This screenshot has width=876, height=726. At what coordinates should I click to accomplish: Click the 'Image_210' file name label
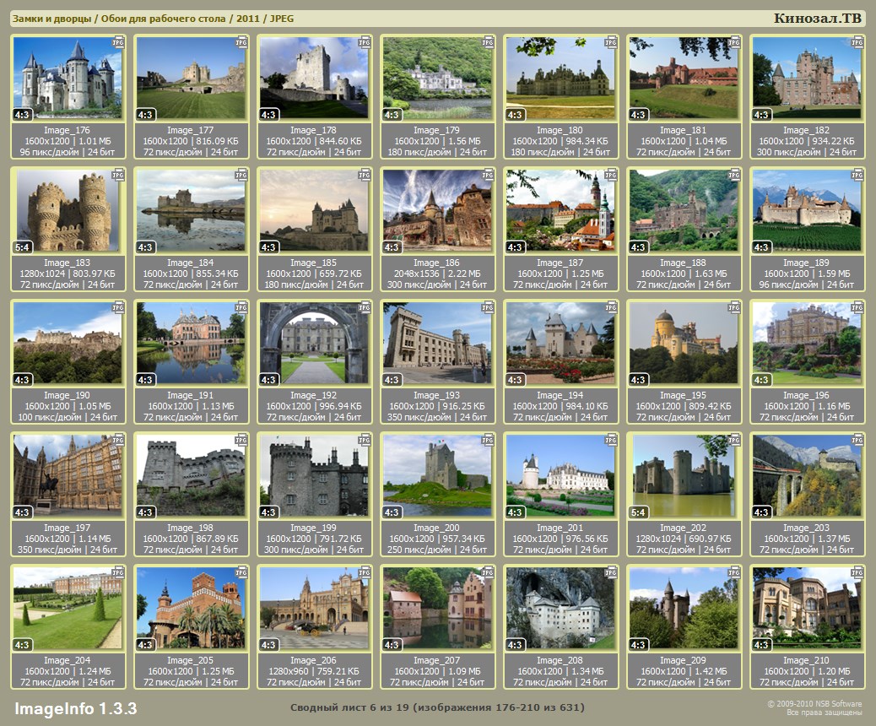(x=806, y=660)
